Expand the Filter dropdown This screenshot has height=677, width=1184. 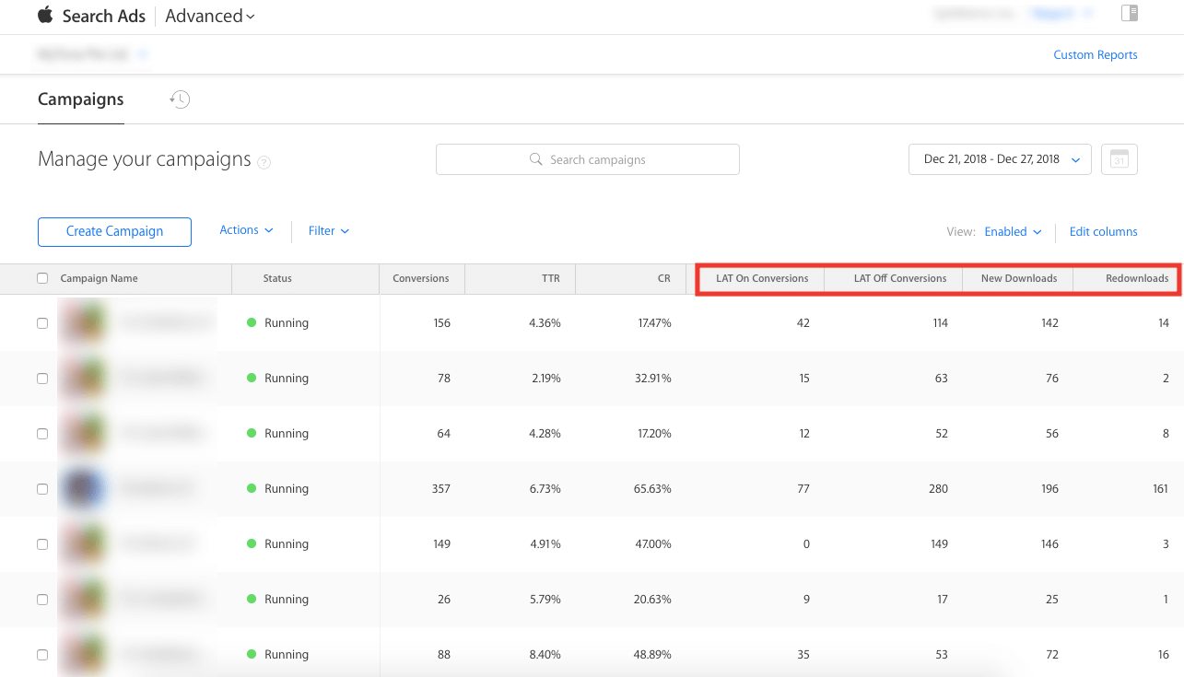point(328,231)
